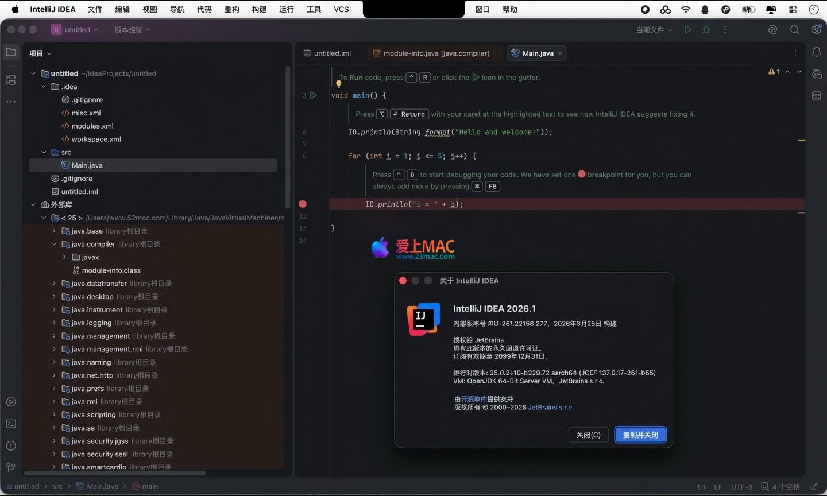Click the 复制并关闭 button

[640, 435]
